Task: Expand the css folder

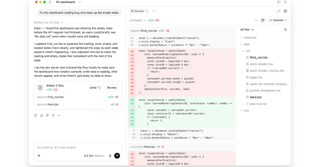Action: (245, 111)
